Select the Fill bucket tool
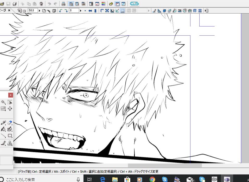Image resolution: width=249 pixels, height=182 pixels. 3,129
